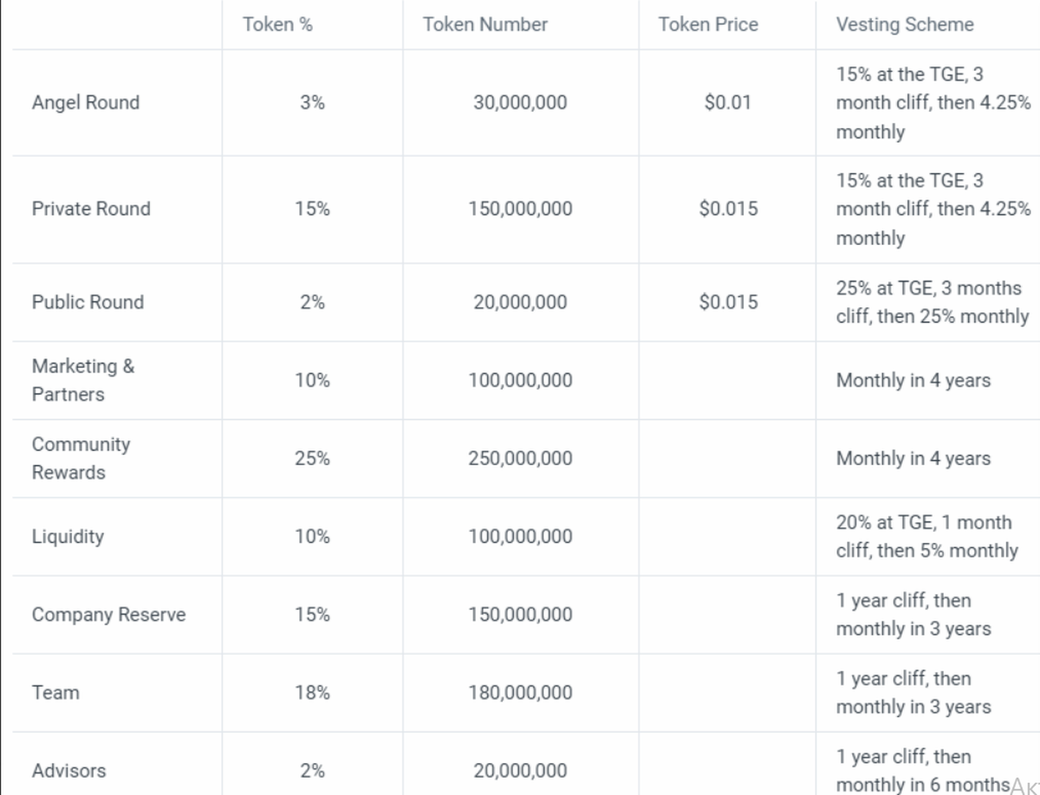The height and width of the screenshot is (795, 1040).
Task: Select the Angel Round row label
Action: [86, 102]
